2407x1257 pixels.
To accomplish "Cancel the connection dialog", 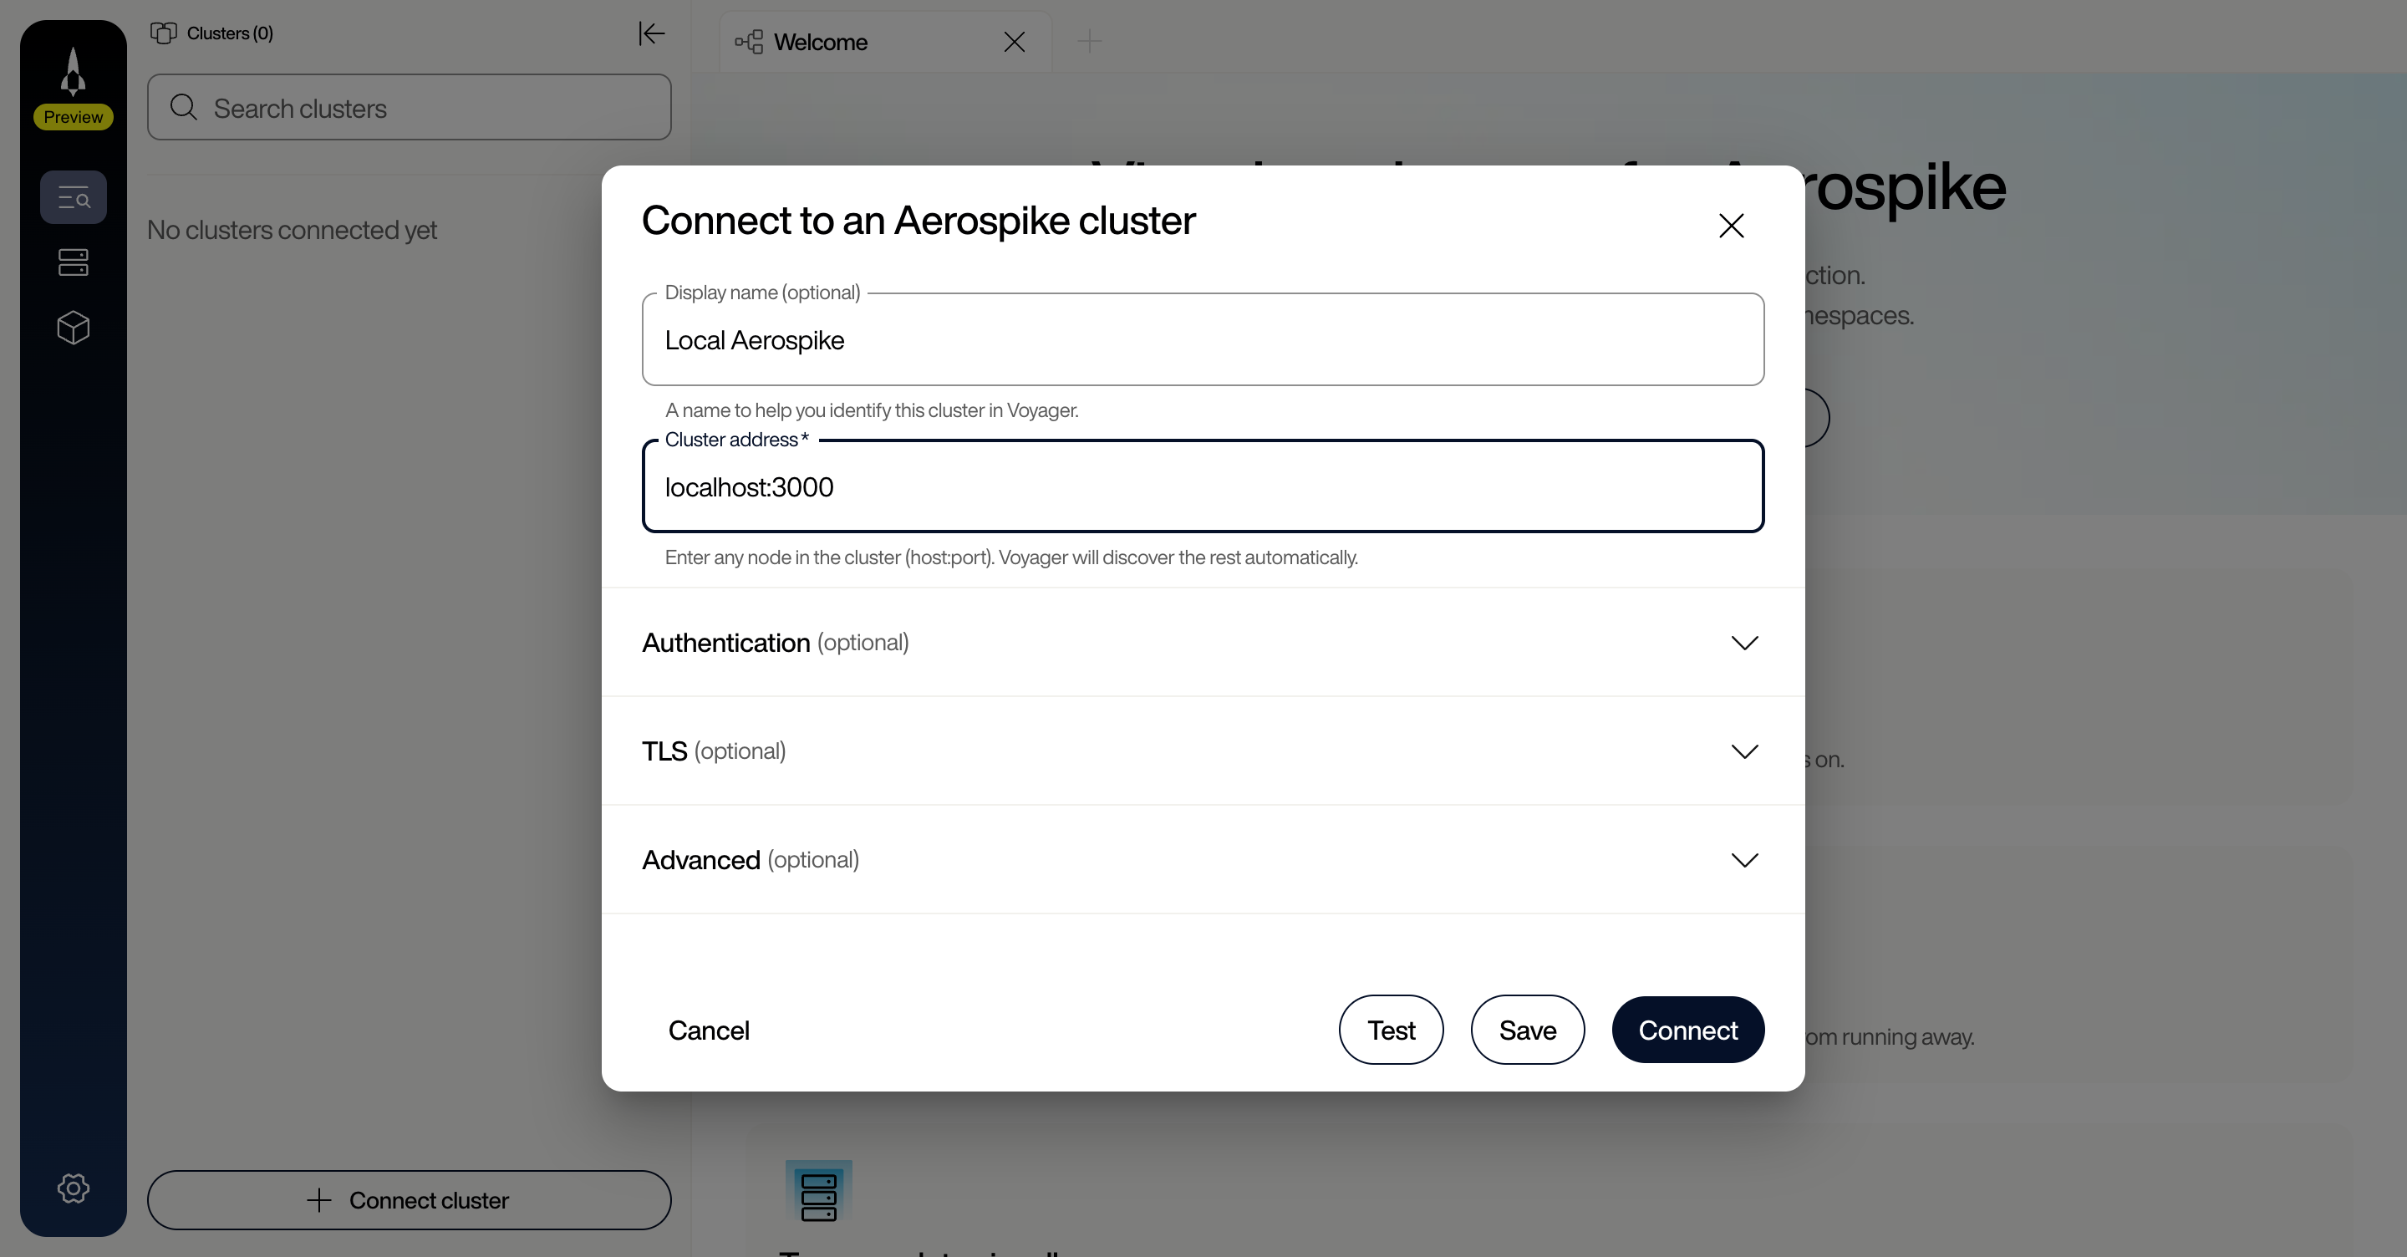I will coord(708,1030).
